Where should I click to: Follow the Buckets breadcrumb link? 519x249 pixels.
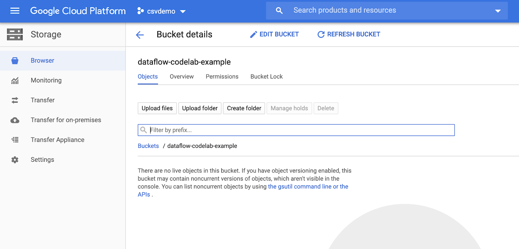[x=148, y=146]
